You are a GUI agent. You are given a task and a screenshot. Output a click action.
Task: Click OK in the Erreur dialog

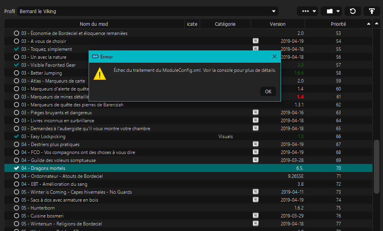(x=268, y=92)
